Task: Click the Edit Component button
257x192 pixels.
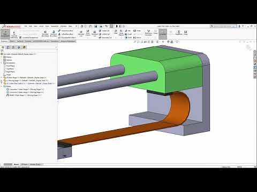Action: point(5,34)
